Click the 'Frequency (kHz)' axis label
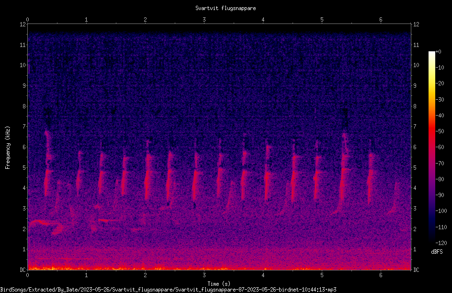The image size is (452, 293). pyautogui.click(x=8, y=148)
